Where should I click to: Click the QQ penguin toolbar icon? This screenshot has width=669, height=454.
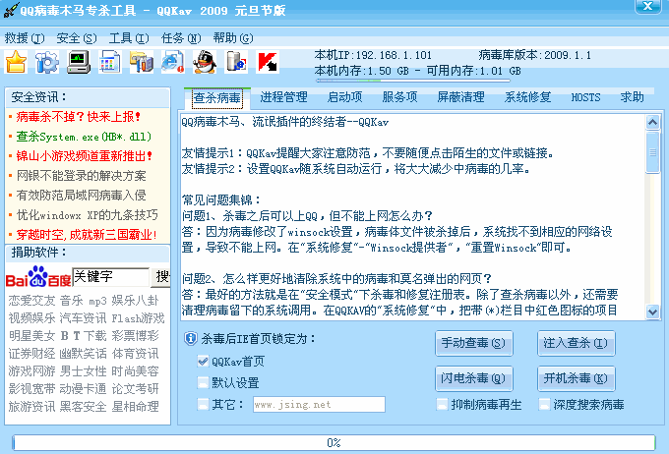[205, 62]
